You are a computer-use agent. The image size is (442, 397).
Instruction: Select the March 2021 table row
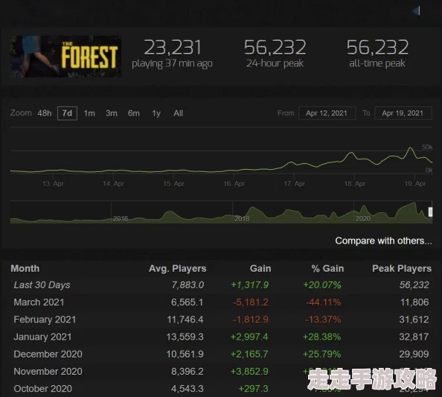click(221, 302)
